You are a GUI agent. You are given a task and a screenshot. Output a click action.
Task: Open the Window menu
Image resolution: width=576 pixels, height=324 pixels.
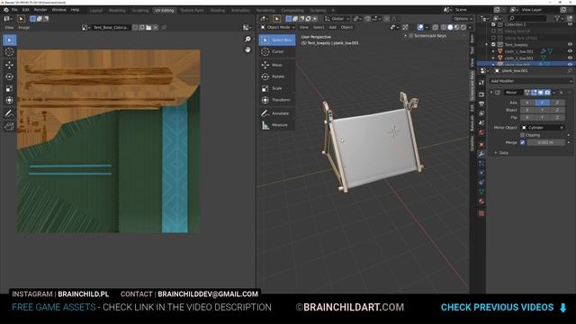[58, 10]
